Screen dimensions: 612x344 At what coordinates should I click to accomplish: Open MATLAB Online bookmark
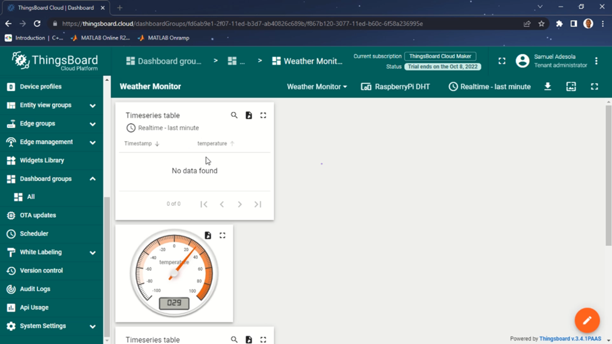coord(100,38)
